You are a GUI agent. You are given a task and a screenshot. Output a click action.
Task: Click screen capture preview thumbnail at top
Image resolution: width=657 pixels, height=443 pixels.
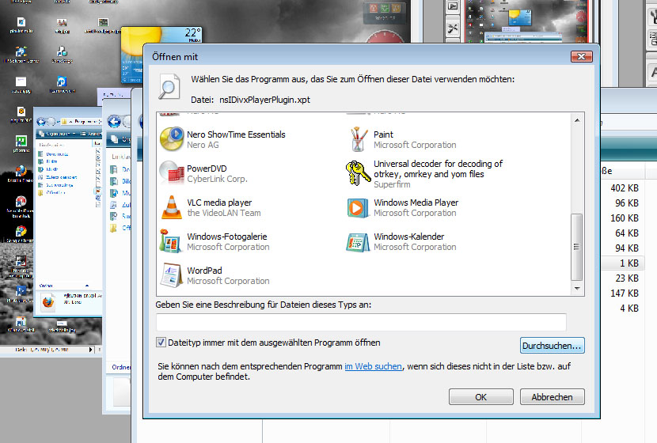click(x=527, y=21)
